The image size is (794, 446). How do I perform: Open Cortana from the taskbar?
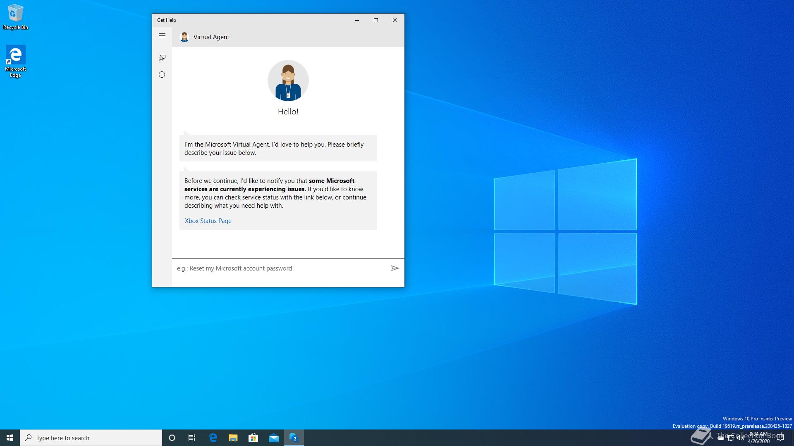point(172,438)
